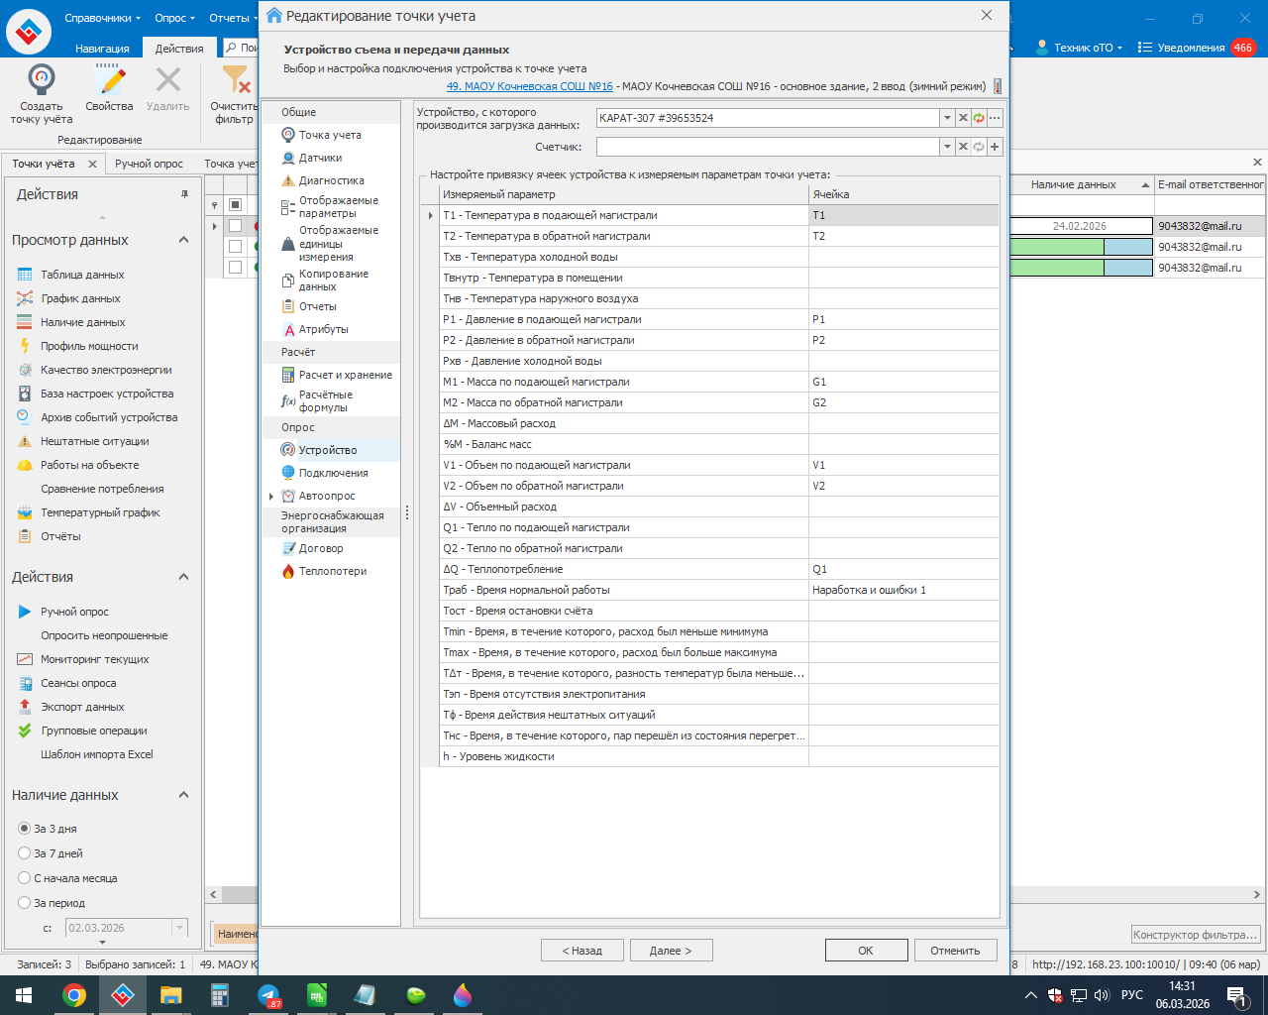Open Свойства pencil icon in ribbon

click(x=109, y=81)
